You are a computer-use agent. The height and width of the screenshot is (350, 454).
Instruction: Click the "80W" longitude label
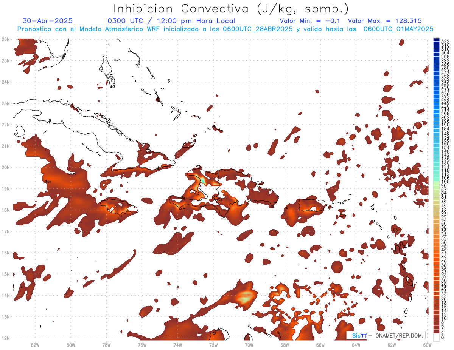[70, 345]
